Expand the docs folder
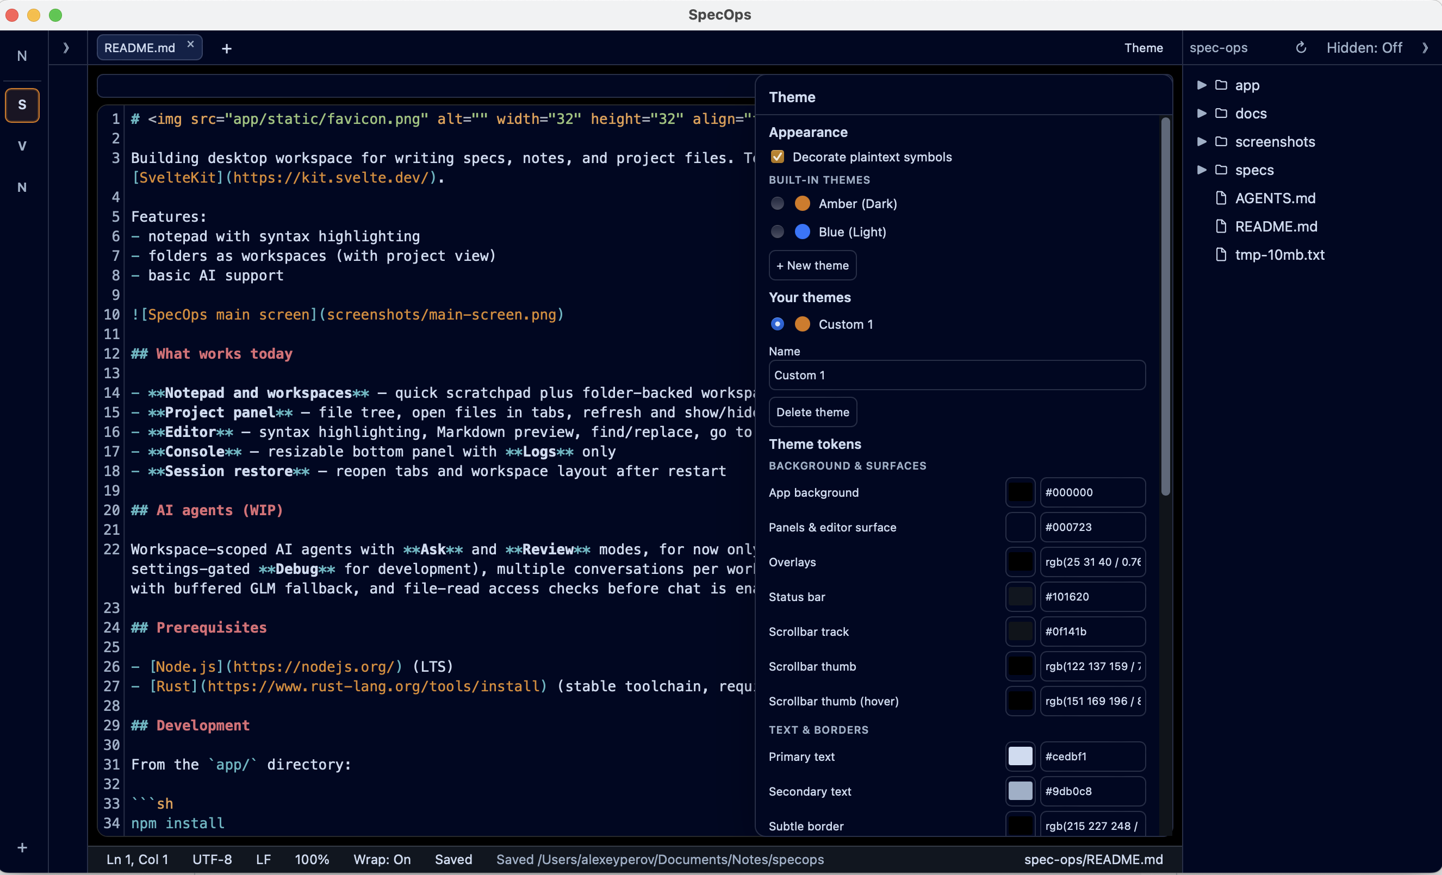This screenshot has width=1442, height=875. point(1202,114)
